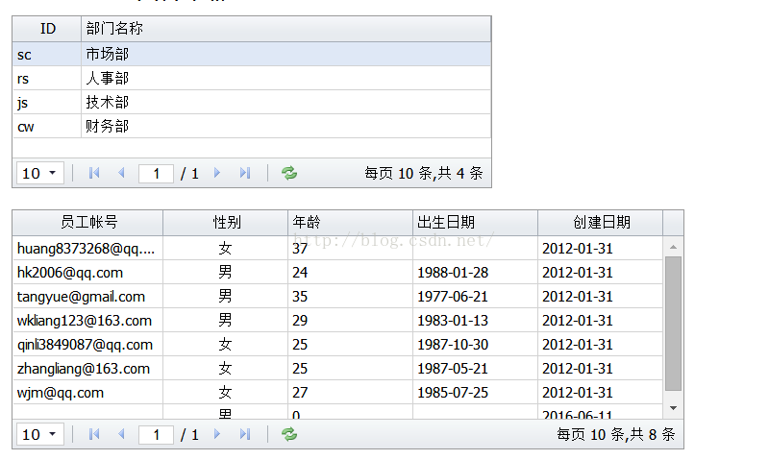
Task: Select employee hk2006@qq.com
Action: tap(337, 272)
